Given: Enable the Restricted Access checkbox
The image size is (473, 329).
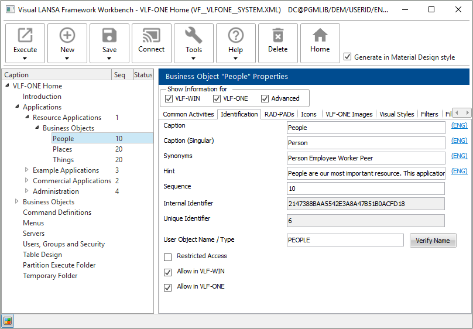Looking at the screenshot, I should pyautogui.click(x=168, y=257).
